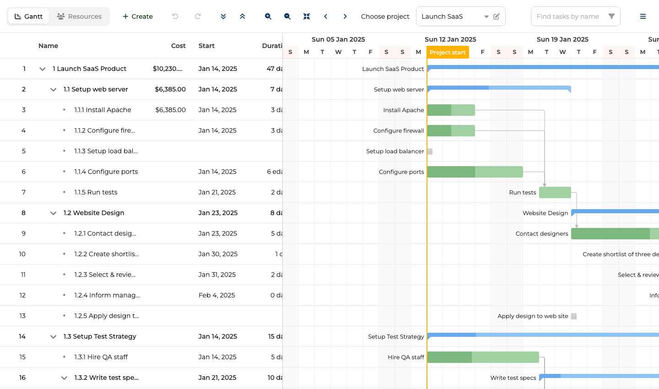Select the 1.2.4 Inform management row
659x389 pixels.
141,295
